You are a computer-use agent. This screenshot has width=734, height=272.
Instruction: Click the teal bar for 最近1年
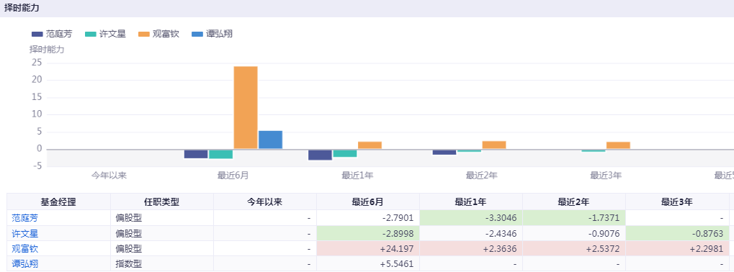click(x=345, y=153)
